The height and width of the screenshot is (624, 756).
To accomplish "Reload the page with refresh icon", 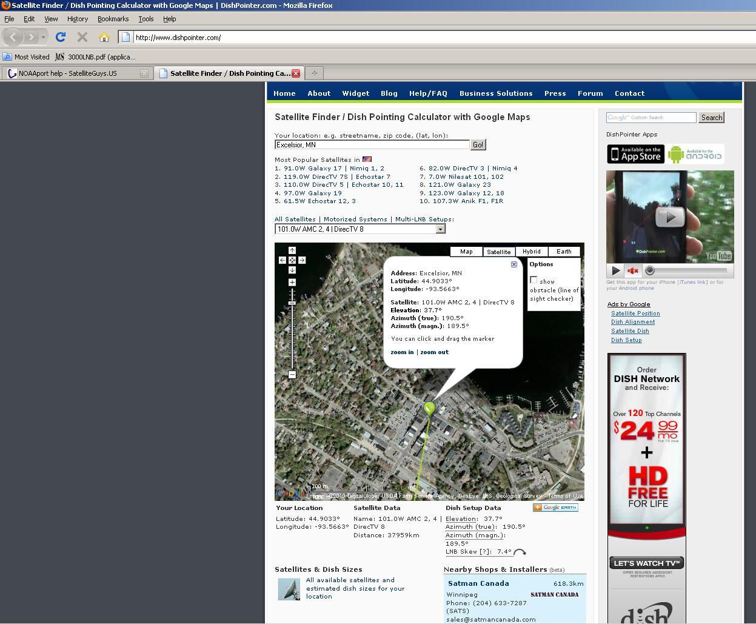I will coord(61,37).
